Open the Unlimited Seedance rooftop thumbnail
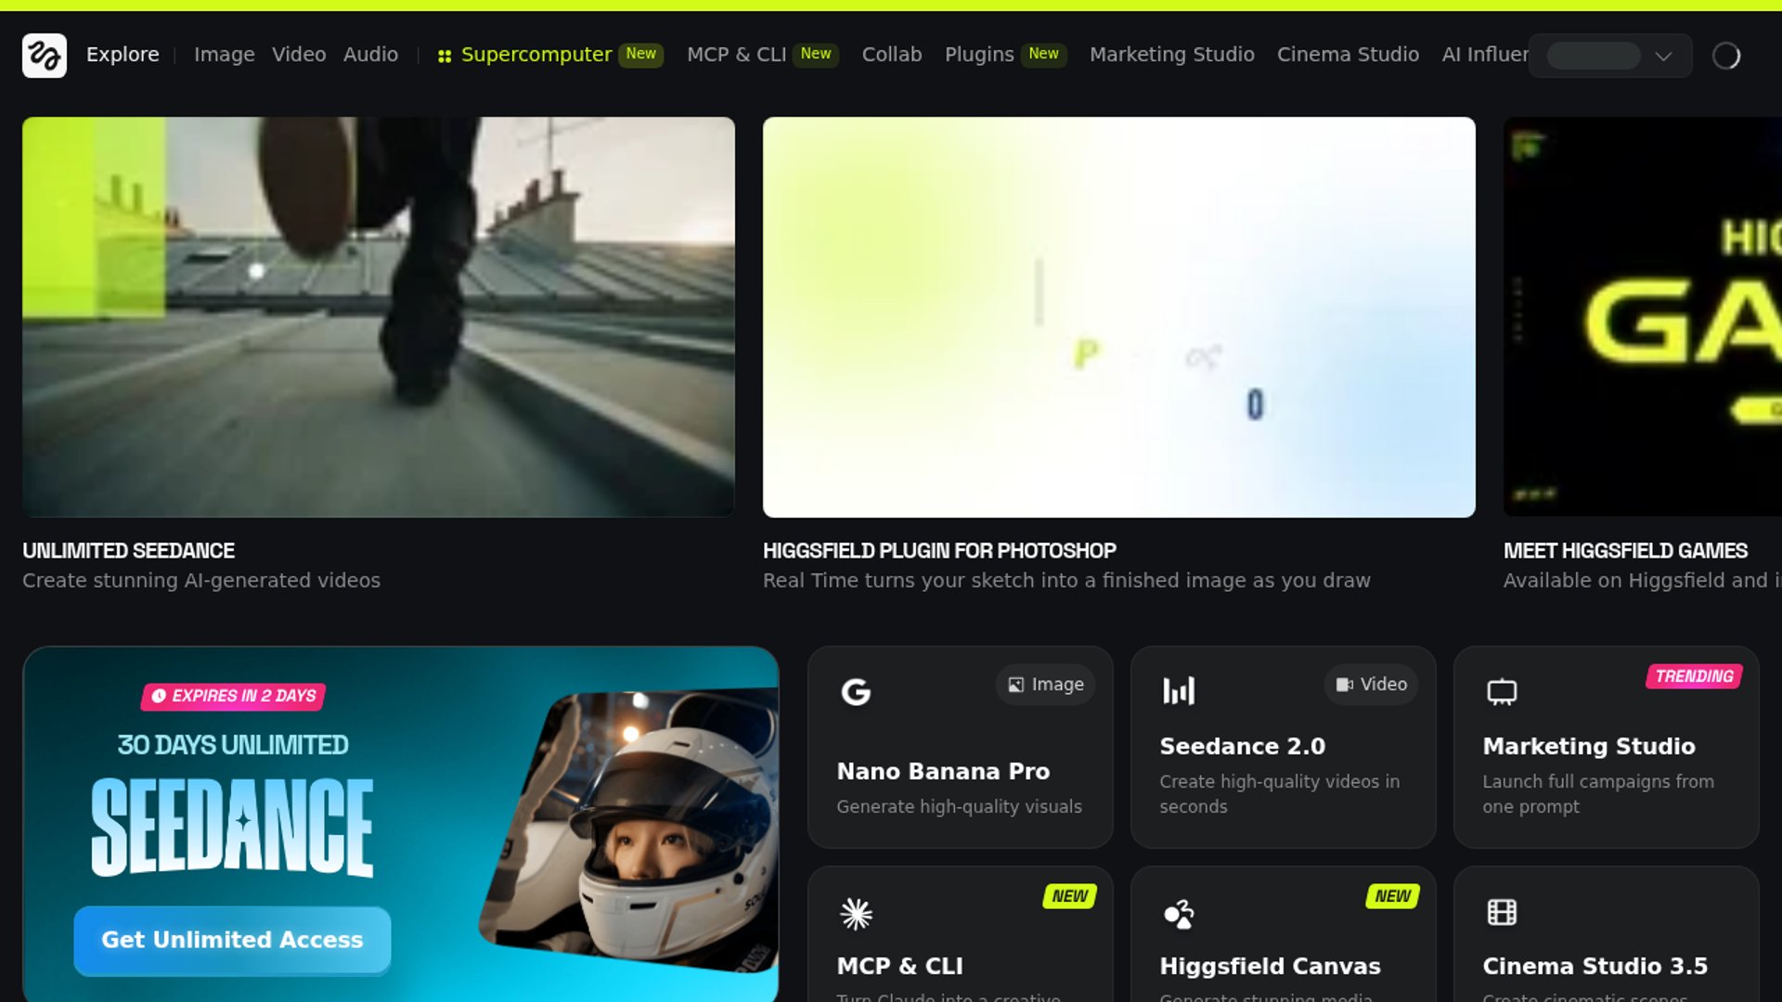 tap(379, 317)
